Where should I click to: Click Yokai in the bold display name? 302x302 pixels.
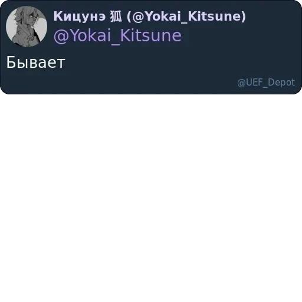pos(163,17)
